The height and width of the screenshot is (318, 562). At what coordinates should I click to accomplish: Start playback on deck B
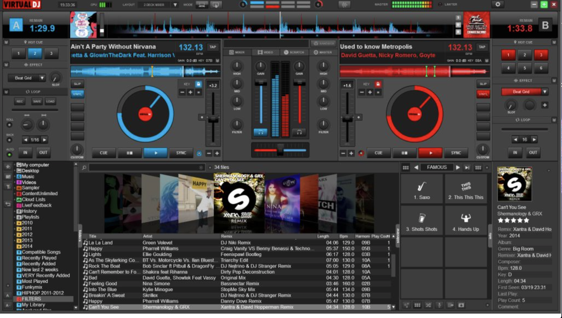click(430, 153)
